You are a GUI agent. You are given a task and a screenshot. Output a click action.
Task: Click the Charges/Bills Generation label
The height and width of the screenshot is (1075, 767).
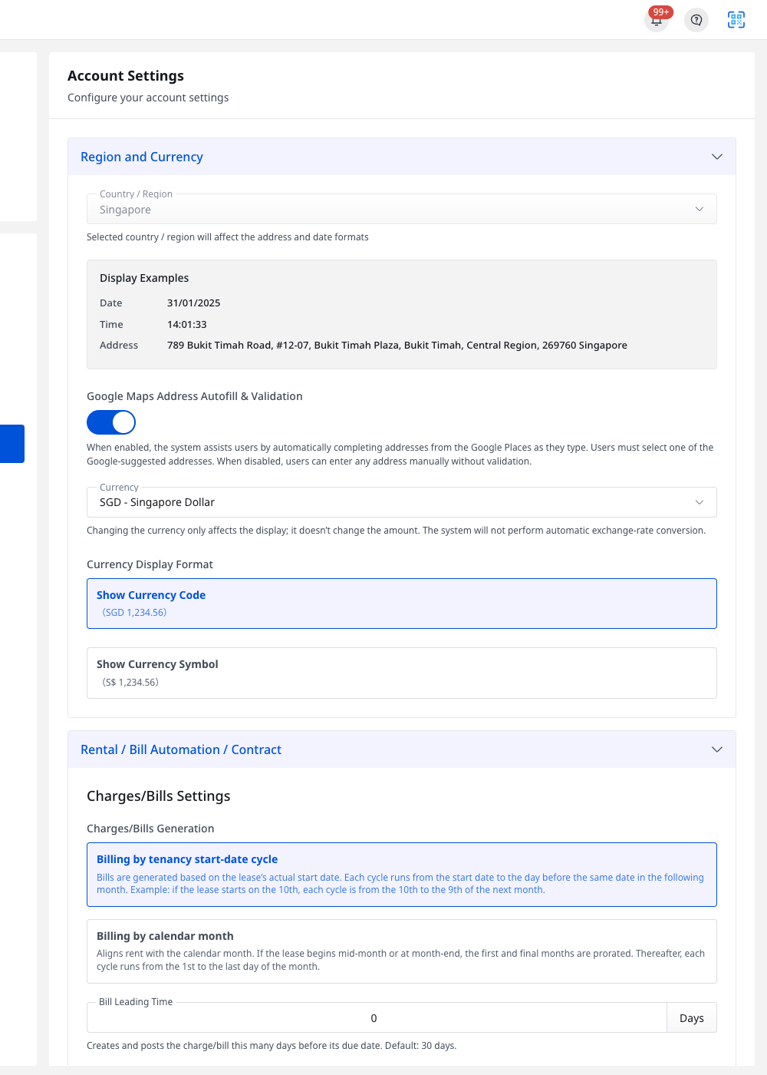(x=150, y=829)
